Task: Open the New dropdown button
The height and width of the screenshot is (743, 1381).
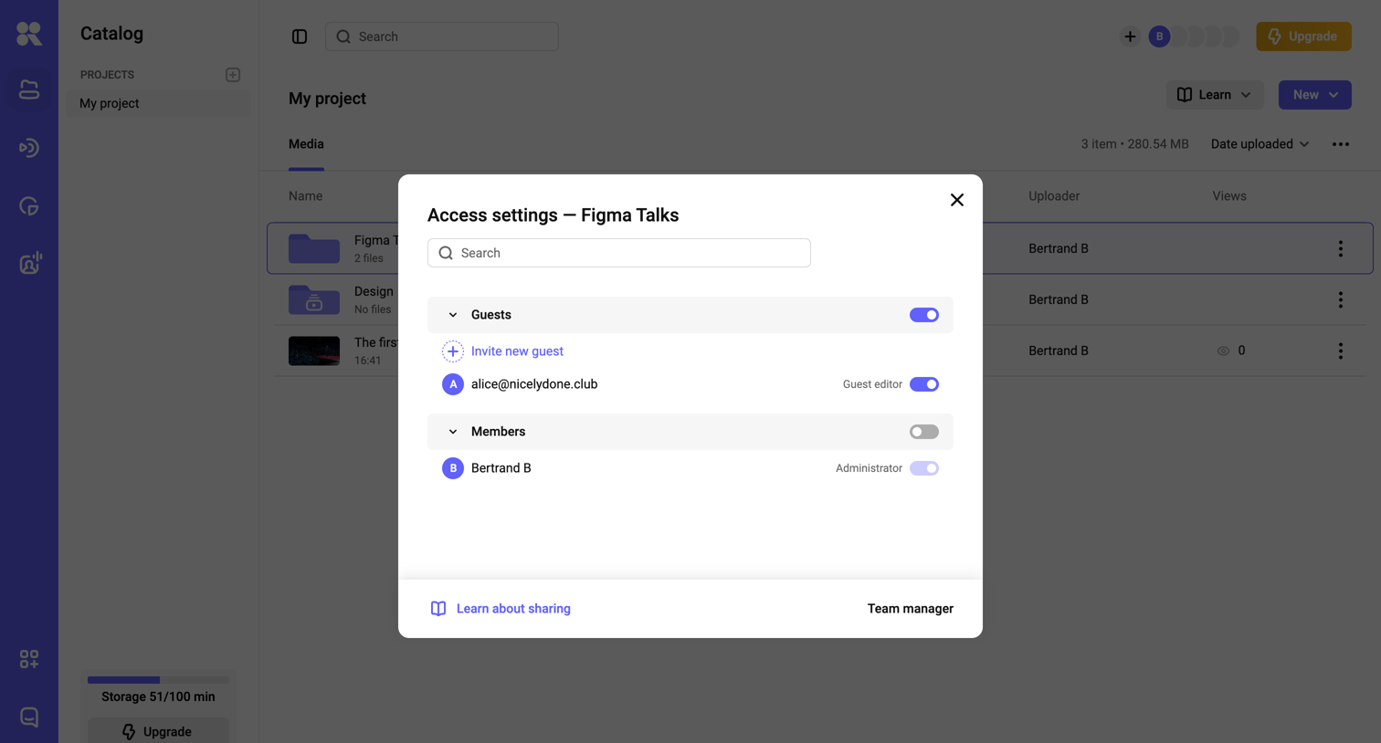Action: point(1315,95)
